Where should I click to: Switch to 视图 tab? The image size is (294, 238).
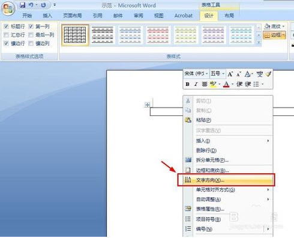(x=159, y=16)
